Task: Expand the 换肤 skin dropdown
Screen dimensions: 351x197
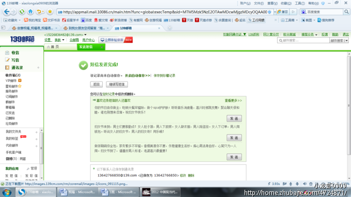Action: 63,40
